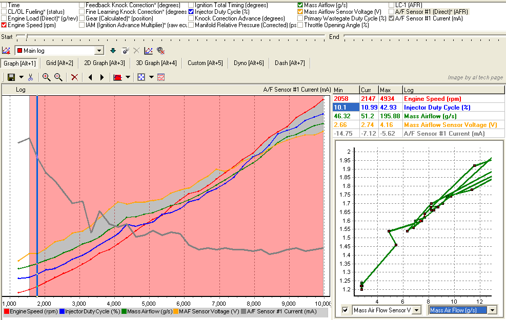506x320 pixels.
Task: Click the green down-arrow import icon
Action: click(113, 51)
